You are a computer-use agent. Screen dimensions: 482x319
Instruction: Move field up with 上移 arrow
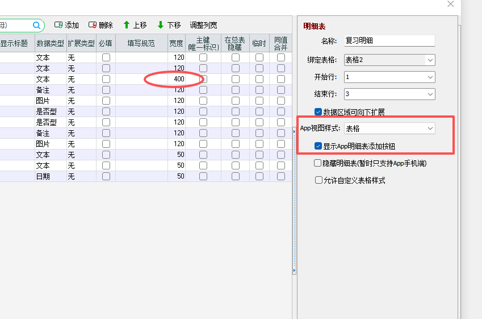(127, 25)
